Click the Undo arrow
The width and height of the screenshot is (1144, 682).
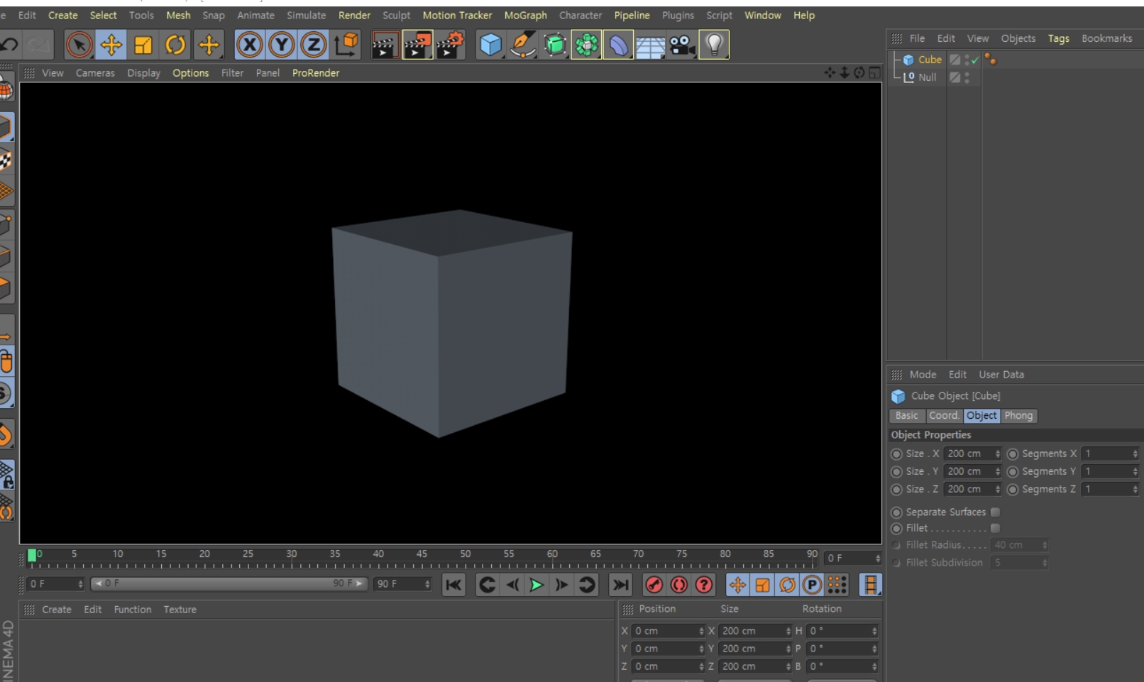point(9,45)
